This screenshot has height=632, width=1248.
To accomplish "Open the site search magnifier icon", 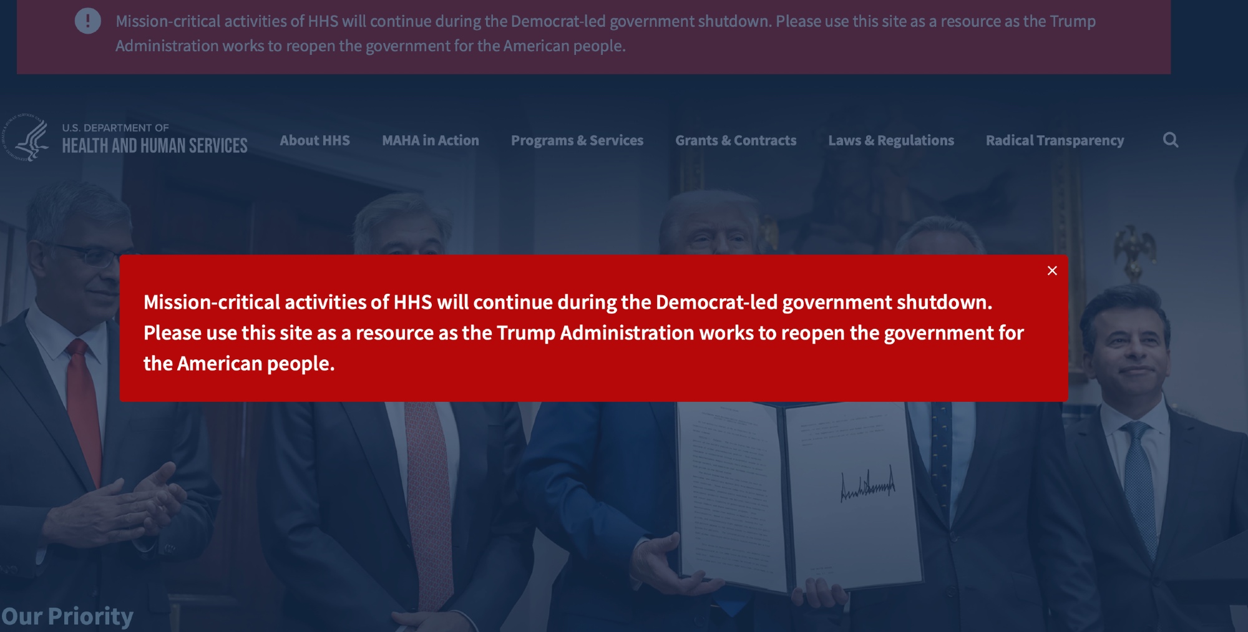I will pyautogui.click(x=1171, y=140).
